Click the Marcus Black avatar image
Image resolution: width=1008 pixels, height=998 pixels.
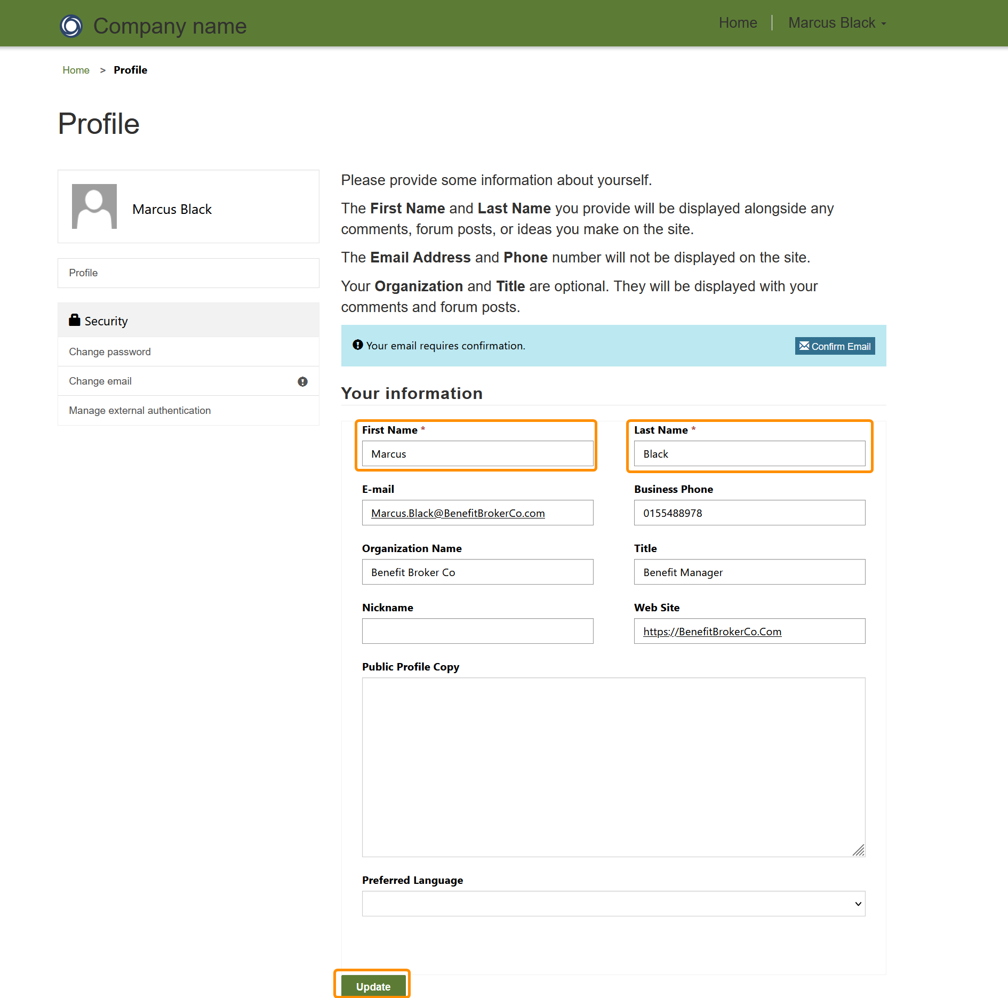tap(94, 206)
